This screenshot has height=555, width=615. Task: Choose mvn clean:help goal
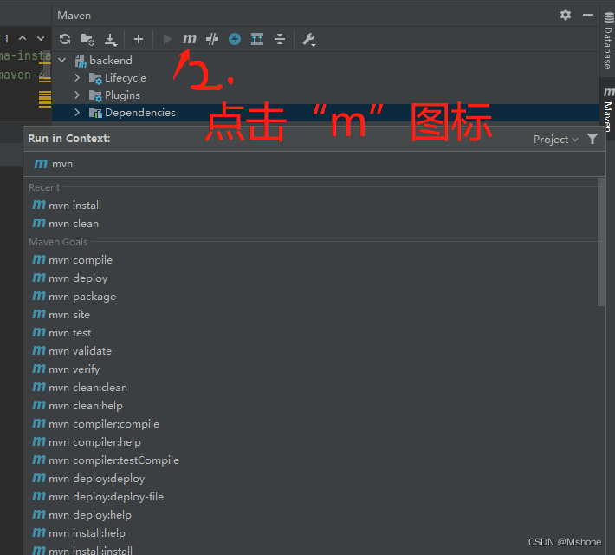(77, 405)
